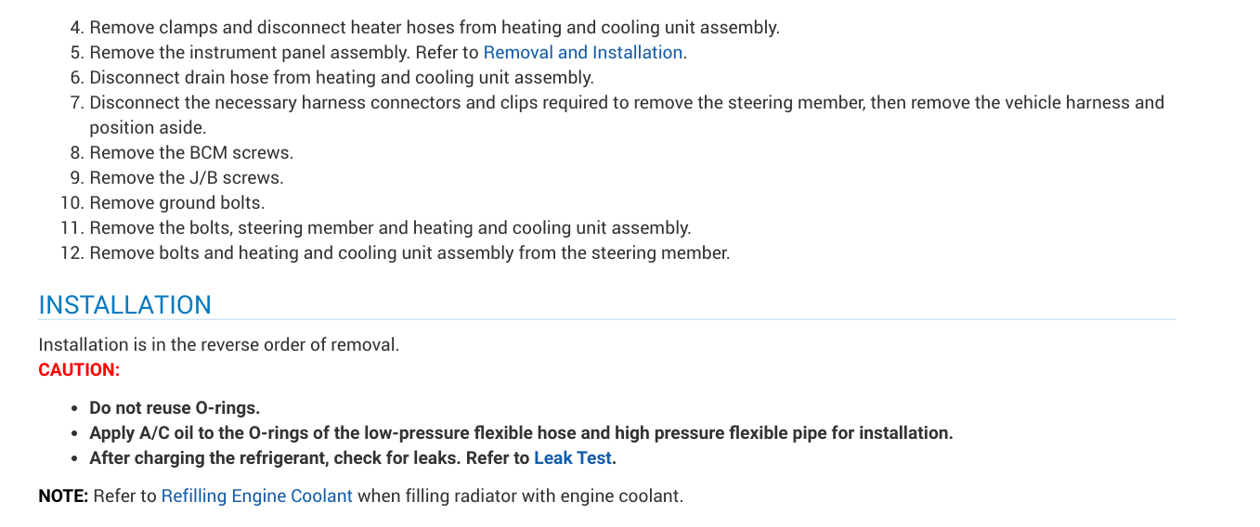The height and width of the screenshot is (527, 1260).
Task: Click the 'Remove ground bolts' step
Action: point(176,203)
